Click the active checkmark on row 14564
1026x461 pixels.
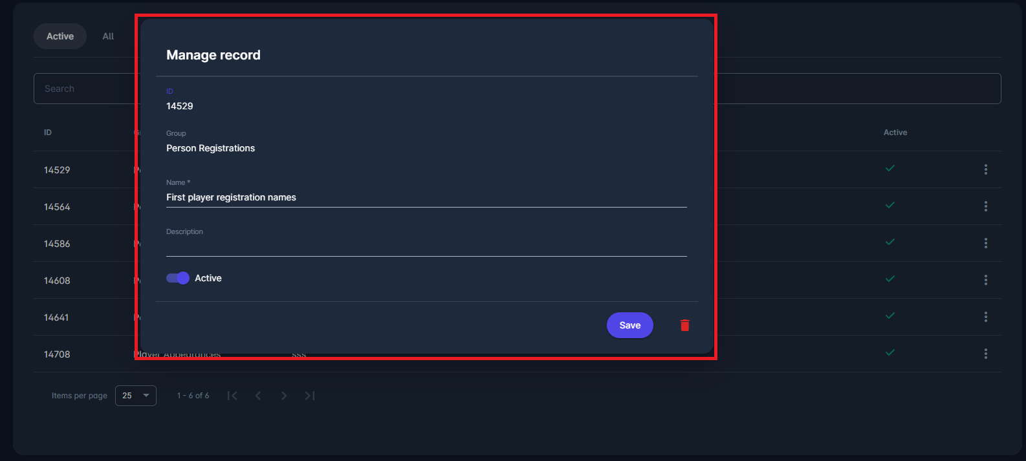point(890,205)
